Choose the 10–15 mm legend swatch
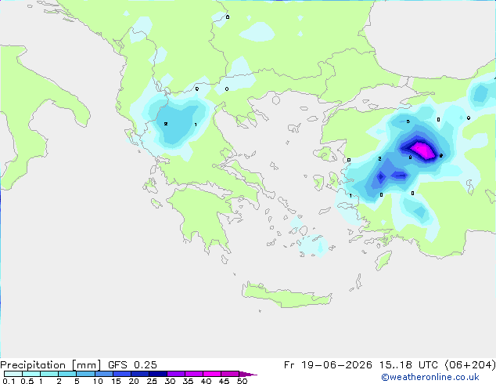 [103, 374]
